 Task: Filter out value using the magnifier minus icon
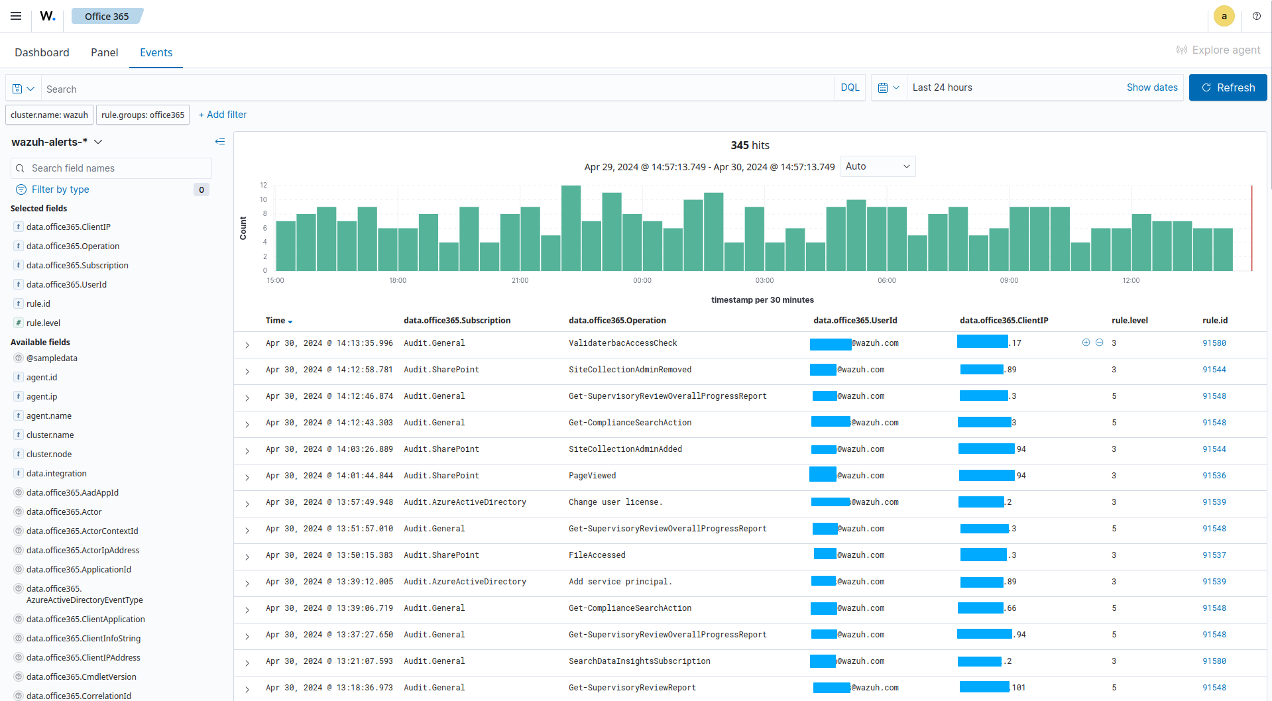1100,343
